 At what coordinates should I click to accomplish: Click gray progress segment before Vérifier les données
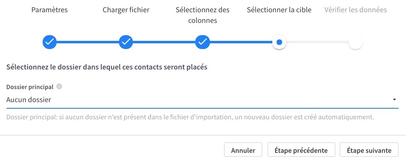pyautogui.click(x=317, y=42)
